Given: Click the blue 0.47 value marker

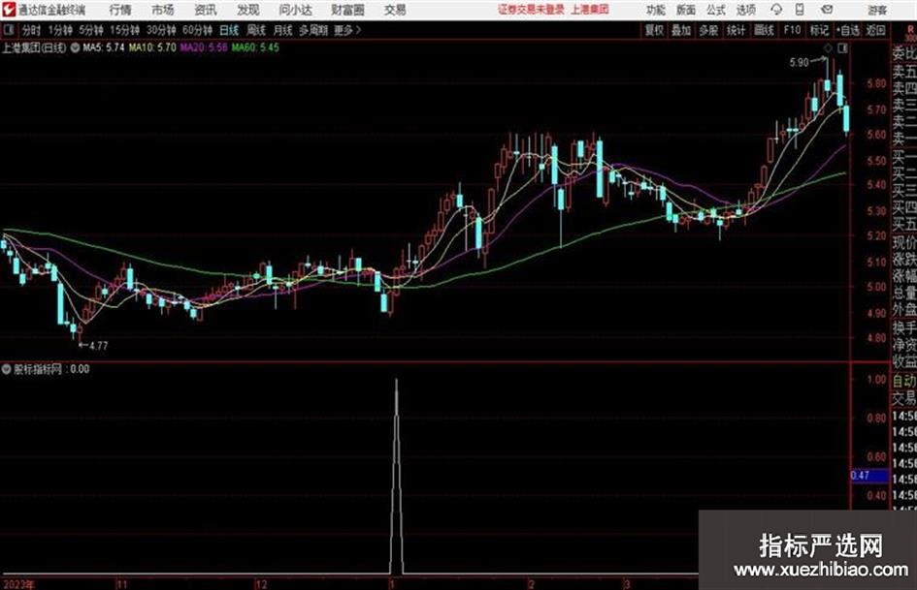Looking at the screenshot, I should click(868, 476).
